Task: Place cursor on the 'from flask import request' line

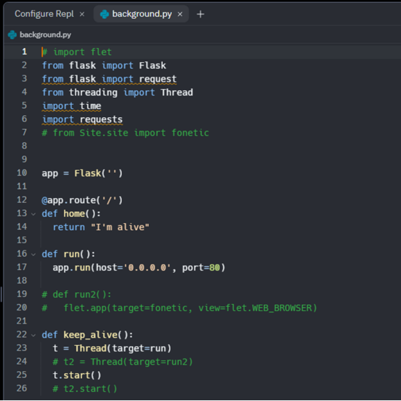Action: [109, 79]
